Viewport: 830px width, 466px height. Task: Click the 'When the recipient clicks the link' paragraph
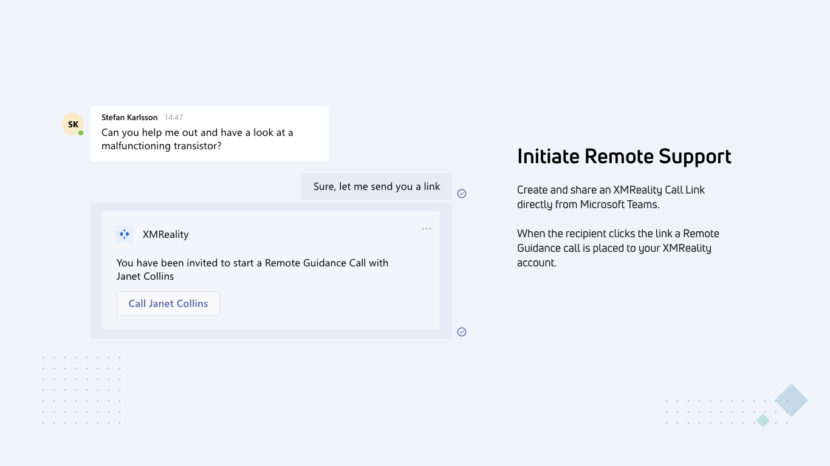pyautogui.click(x=618, y=248)
